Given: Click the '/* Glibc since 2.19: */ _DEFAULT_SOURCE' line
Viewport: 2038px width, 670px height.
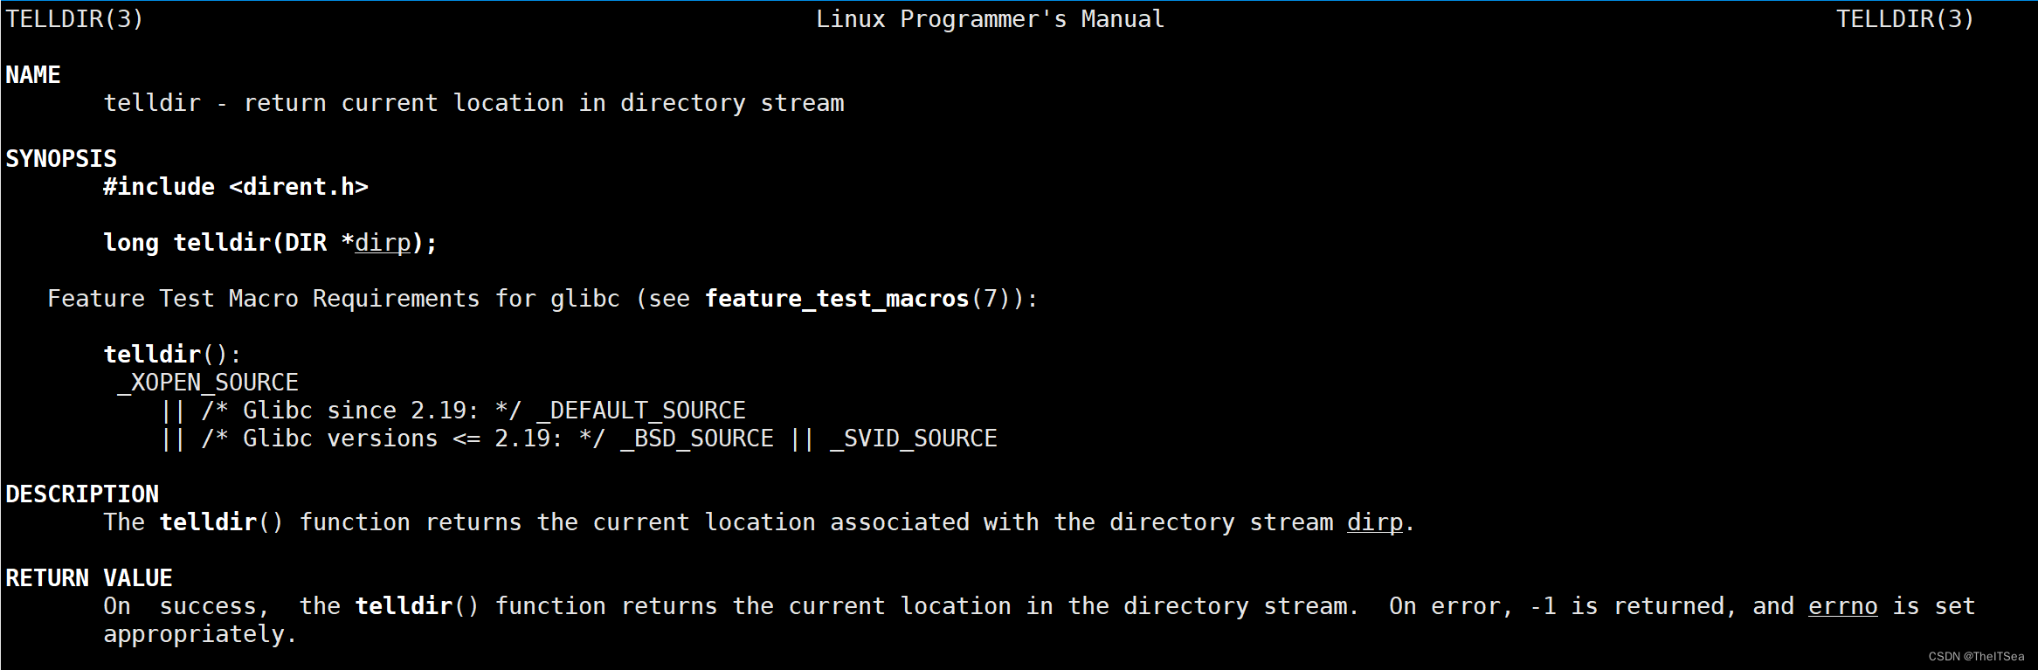Looking at the screenshot, I should [453, 411].
